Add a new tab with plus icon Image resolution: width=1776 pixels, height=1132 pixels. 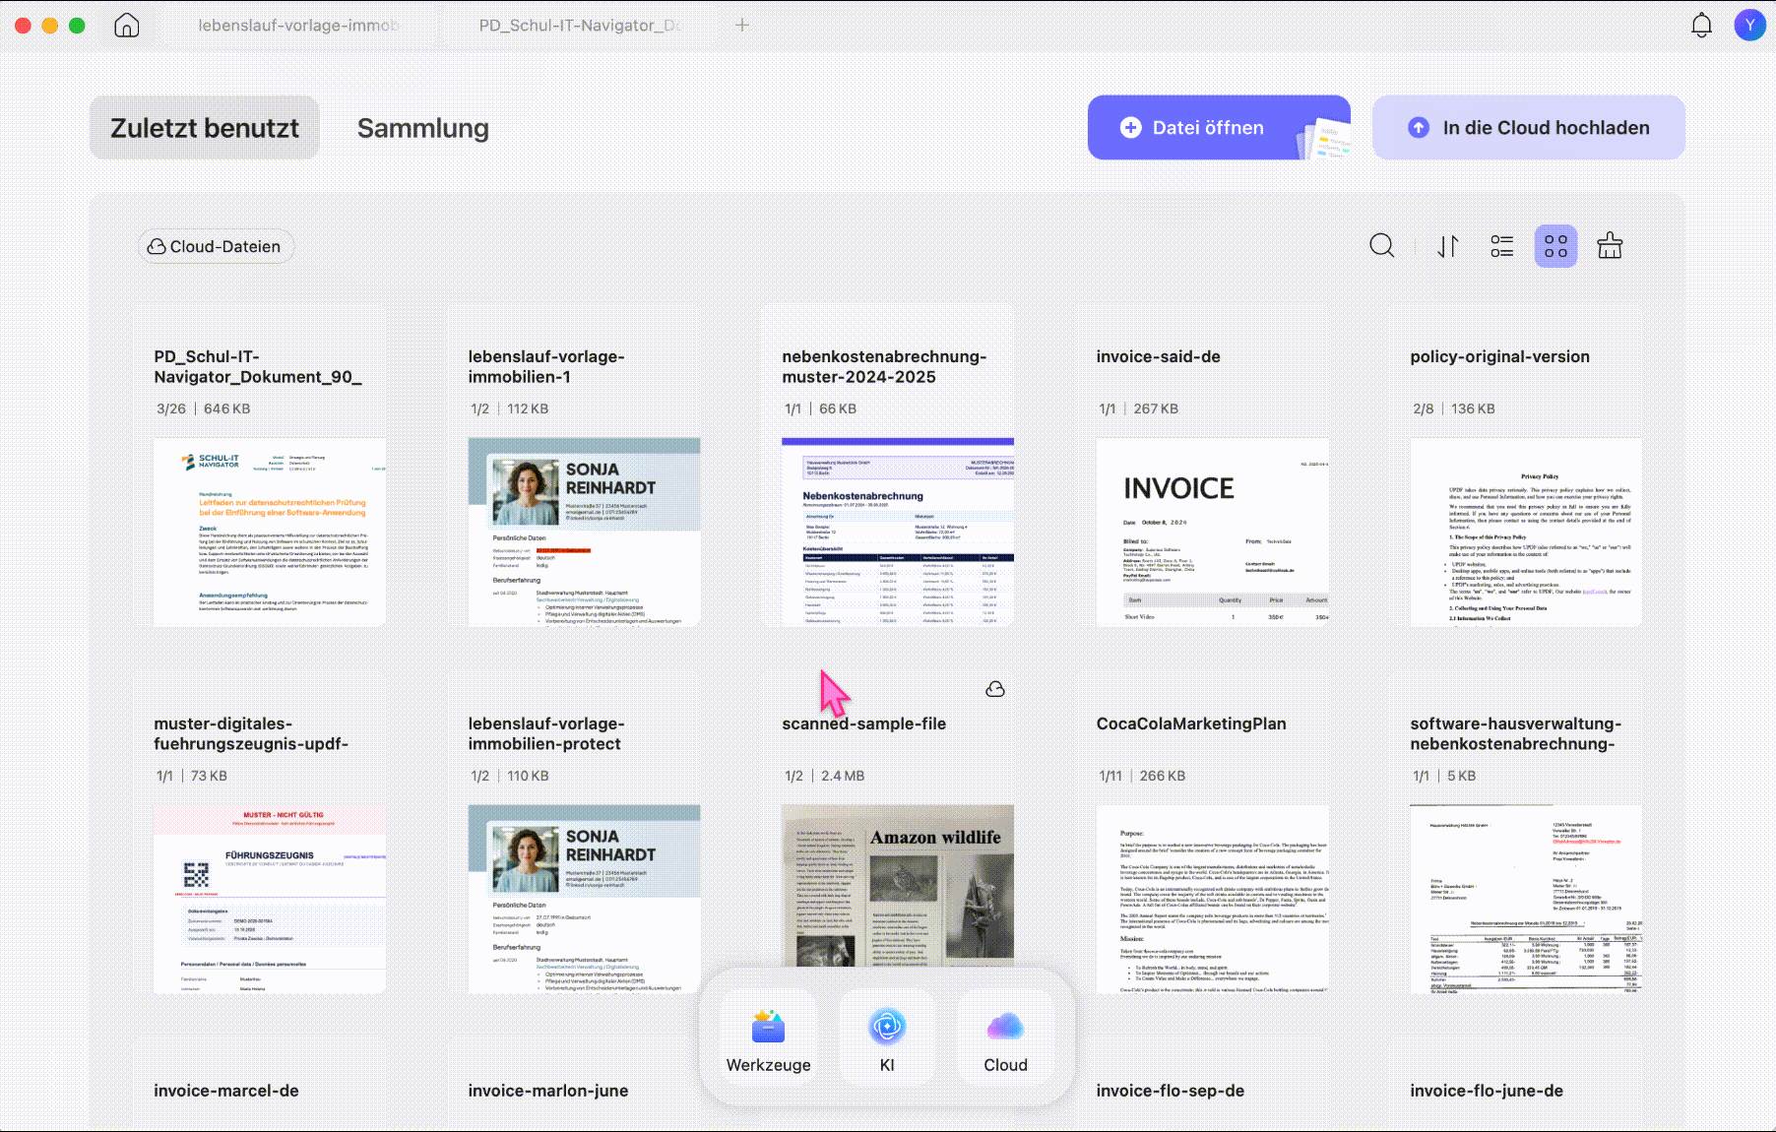click(x=742, y=25)
